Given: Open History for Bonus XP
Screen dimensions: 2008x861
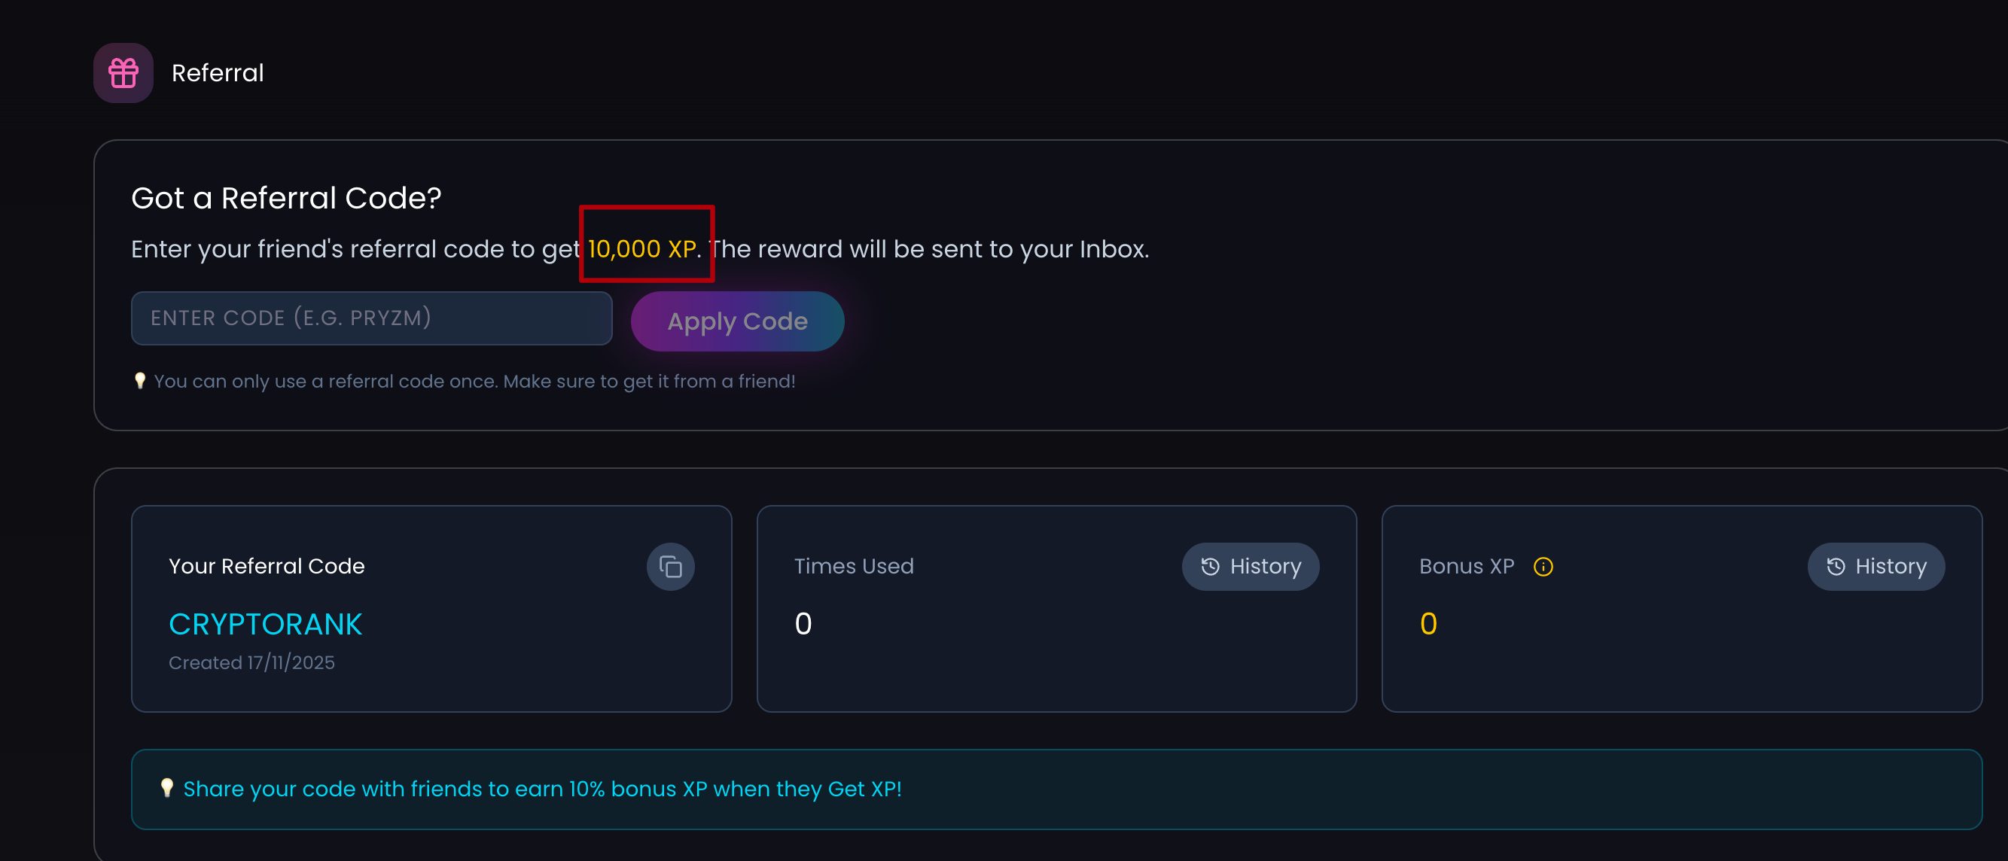Looking at the screenshot, I should (x=1875, y=567).
